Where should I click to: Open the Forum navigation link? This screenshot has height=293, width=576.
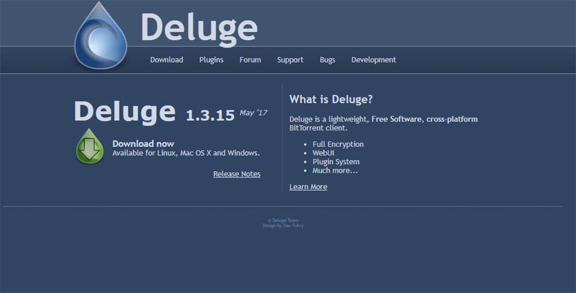point(250,60)
